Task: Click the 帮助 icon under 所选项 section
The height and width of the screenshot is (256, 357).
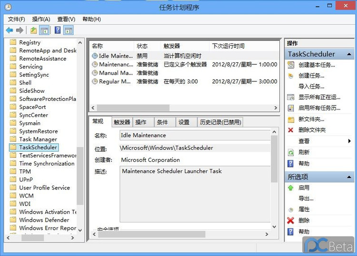Action: point(290,232)
